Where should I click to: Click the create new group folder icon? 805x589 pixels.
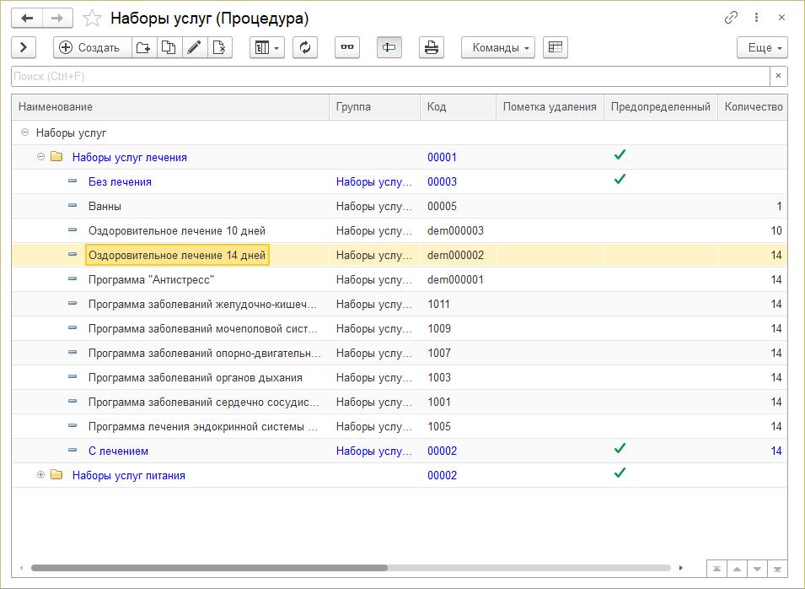144,48
